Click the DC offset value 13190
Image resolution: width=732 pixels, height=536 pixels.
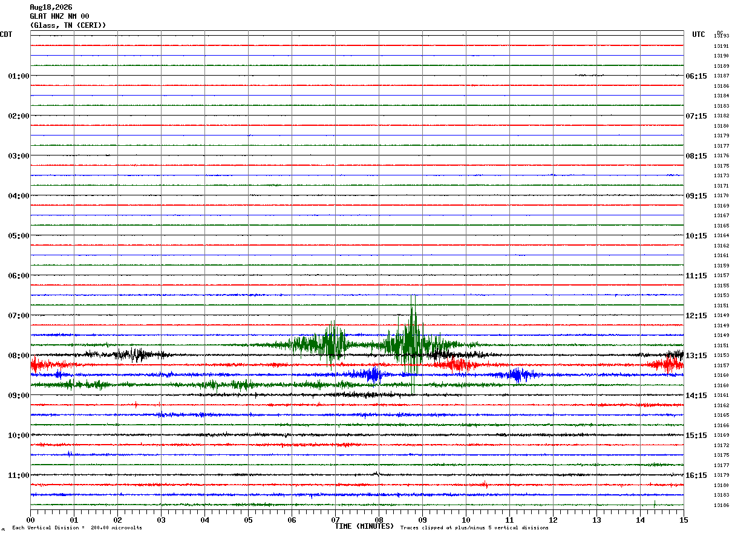pos(721,56)
